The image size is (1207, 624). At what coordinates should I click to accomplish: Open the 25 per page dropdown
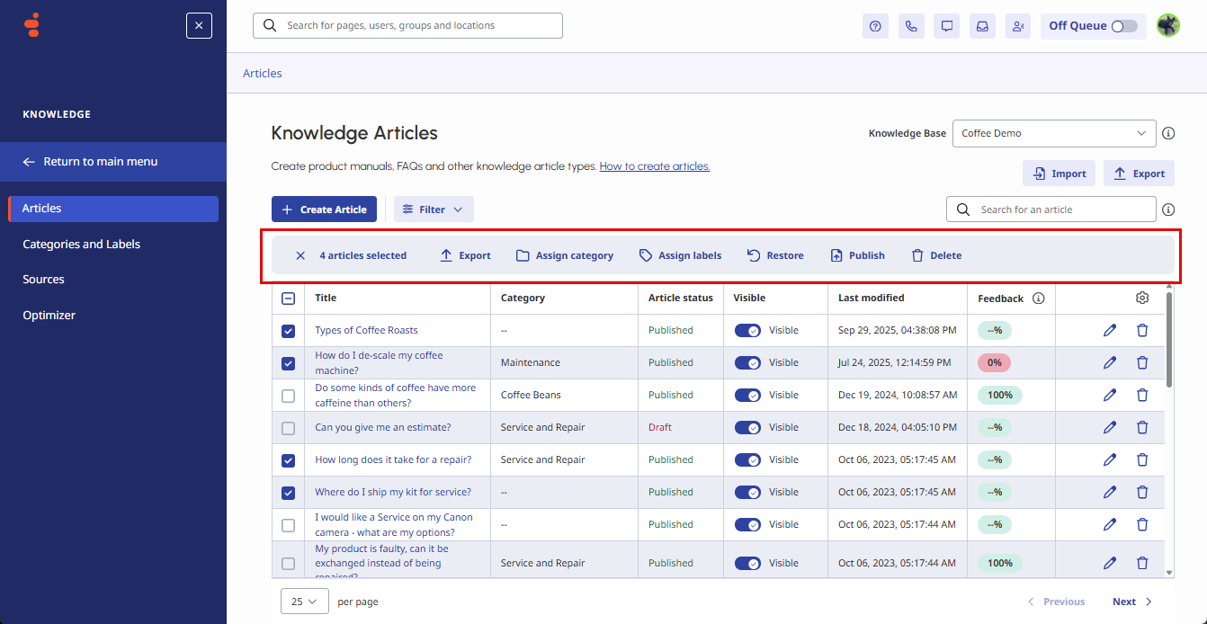point(304,602)
